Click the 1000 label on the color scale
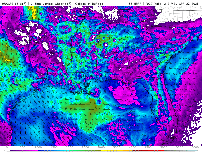Image resolution: width=202 pixels, height=152 pixels. [x=38, y=147]
